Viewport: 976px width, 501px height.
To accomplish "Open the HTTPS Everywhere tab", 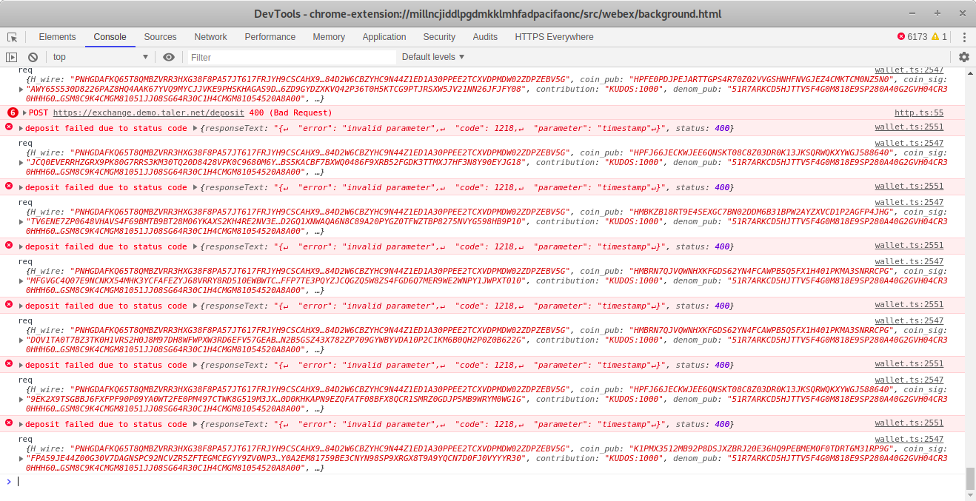I will [554, 37].
